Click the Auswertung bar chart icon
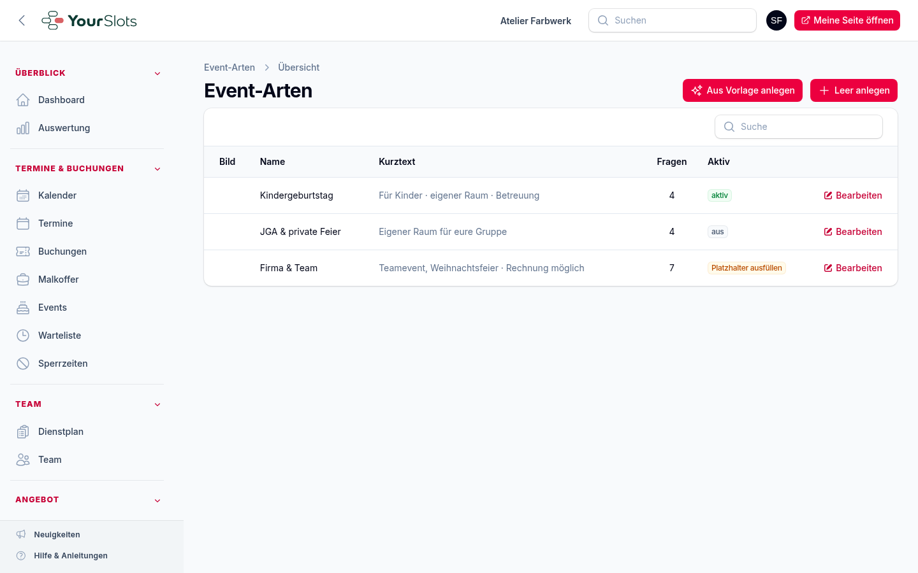 click(x=23, y=128)
